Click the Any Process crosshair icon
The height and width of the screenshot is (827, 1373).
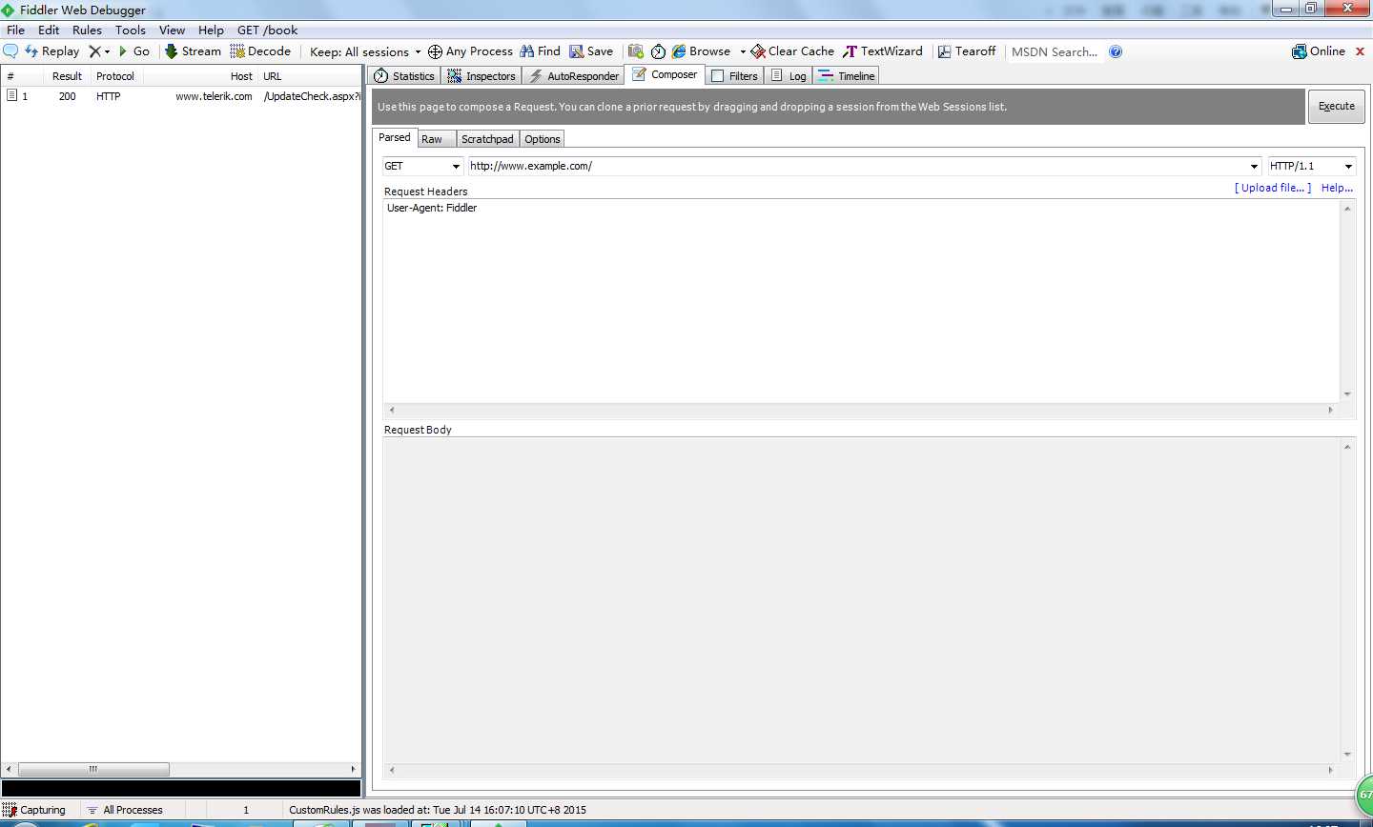435,51
